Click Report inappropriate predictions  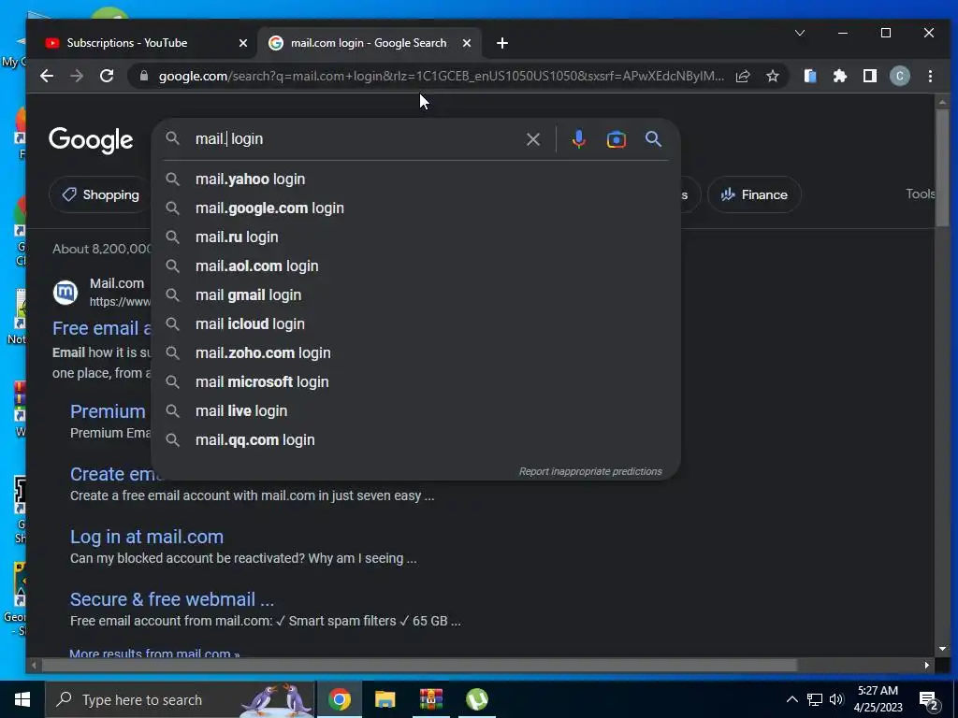[x=590, y=471]
